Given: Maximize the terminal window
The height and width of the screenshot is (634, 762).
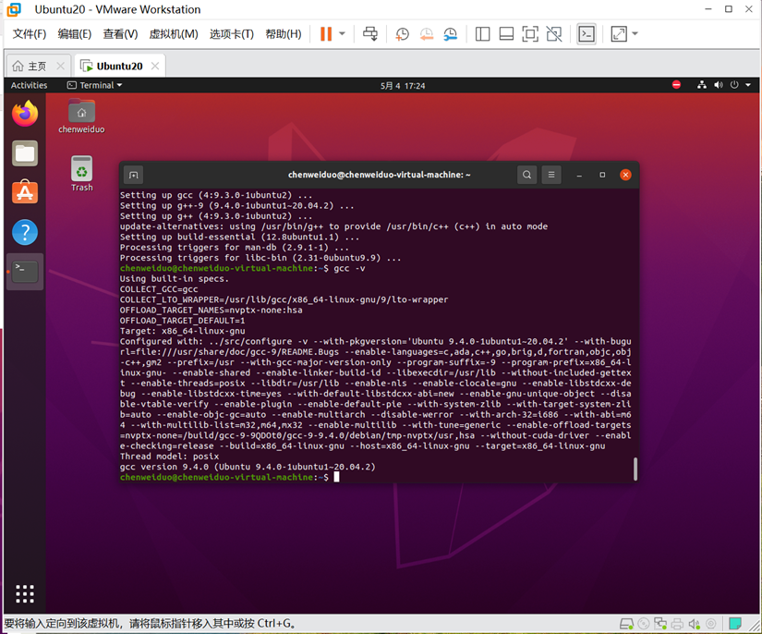Looking at the screenshot, I should pos(602,175).
